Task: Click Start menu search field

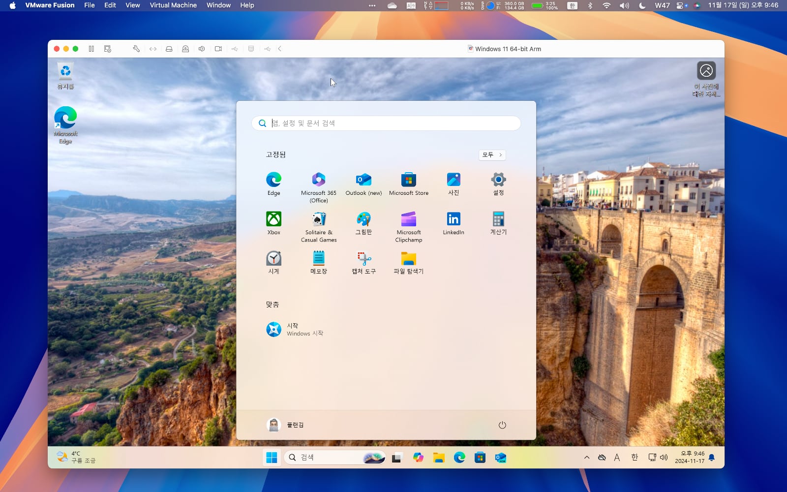Action: (x=386, y=123)
